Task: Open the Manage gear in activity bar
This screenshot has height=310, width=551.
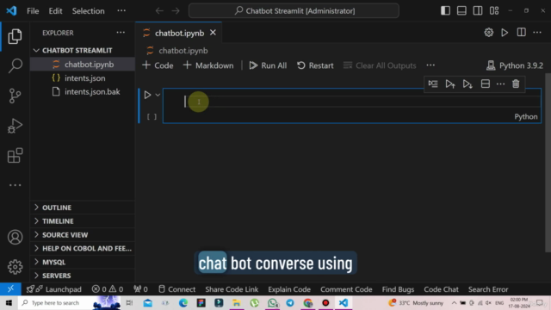Action: pos(15,267)
